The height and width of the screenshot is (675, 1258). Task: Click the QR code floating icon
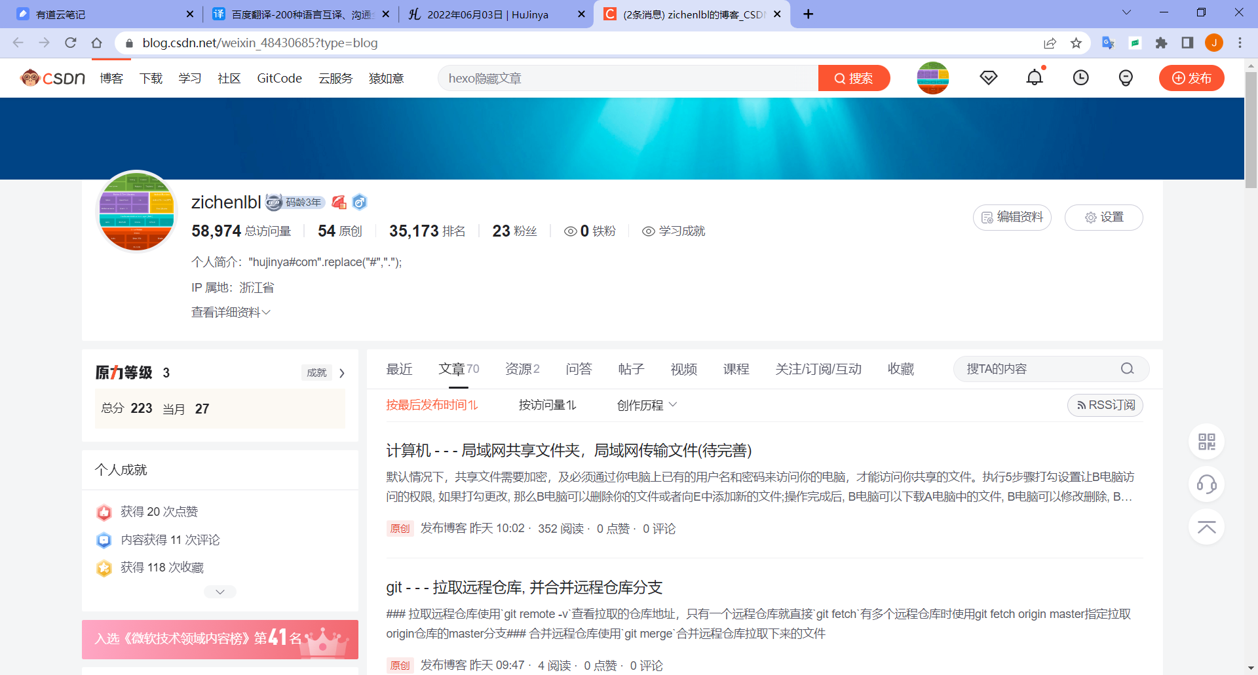pos(1206,442)
